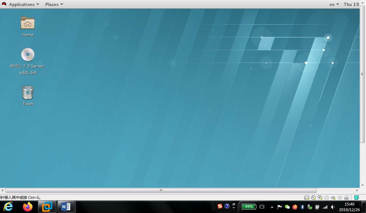Open the volume speaker tray icon

coord(333,207)
